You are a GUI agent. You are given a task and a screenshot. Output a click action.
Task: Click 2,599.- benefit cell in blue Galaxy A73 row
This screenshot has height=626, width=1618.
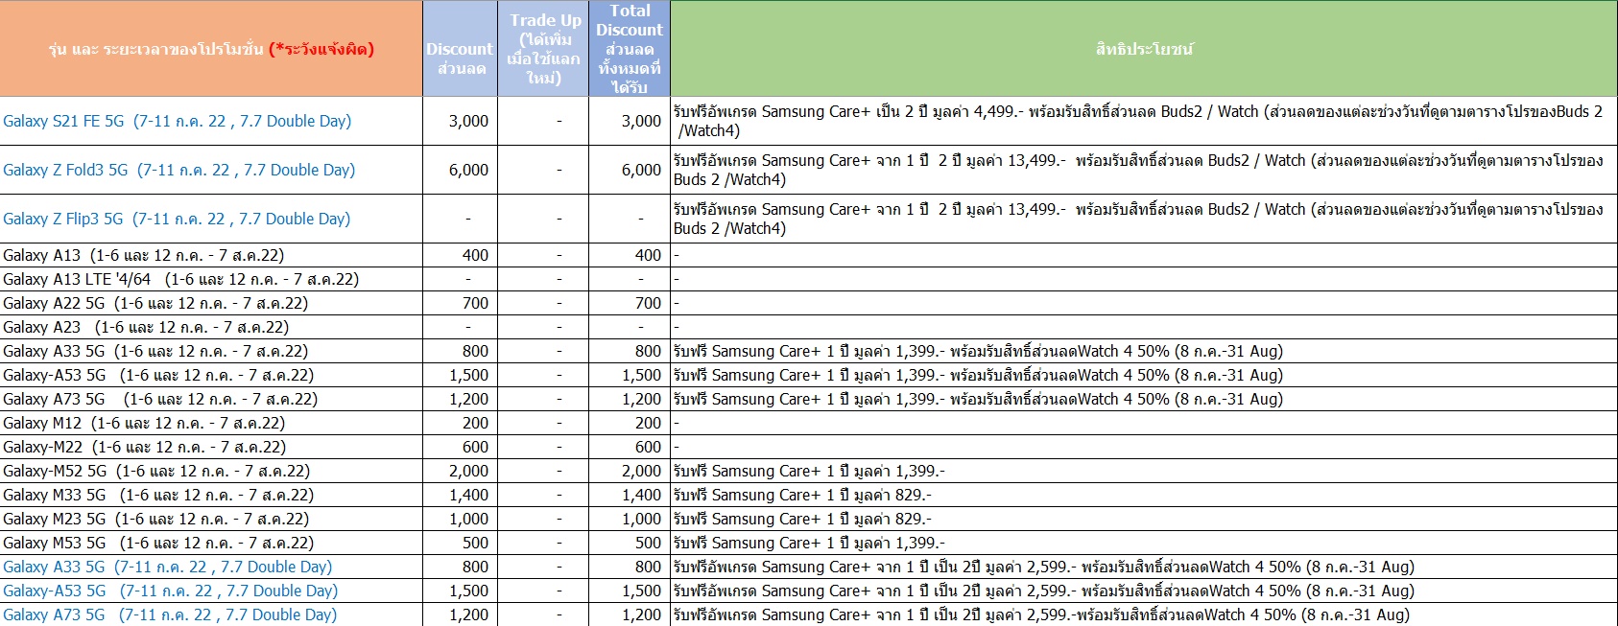(1144, 614)
